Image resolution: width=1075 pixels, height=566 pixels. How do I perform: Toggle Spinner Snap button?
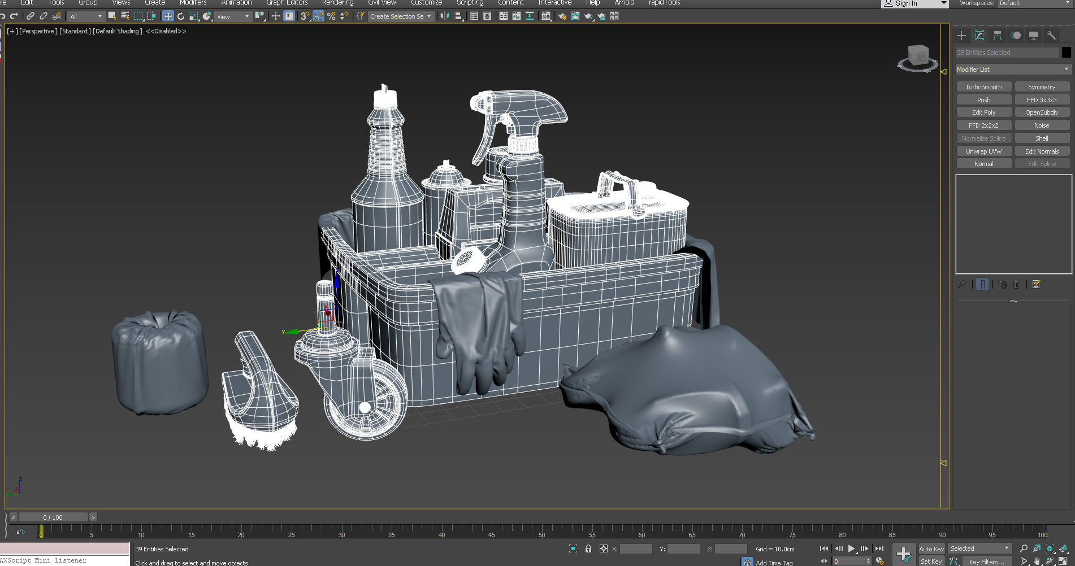tap(344, 16)
